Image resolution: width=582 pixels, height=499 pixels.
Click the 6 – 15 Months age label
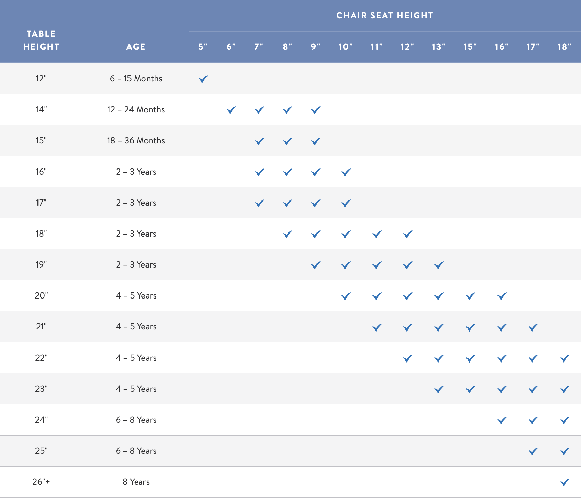[136, 78]
